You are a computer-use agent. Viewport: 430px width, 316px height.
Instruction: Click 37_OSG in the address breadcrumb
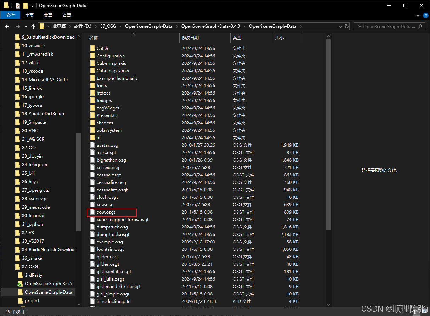click(108, 26)
